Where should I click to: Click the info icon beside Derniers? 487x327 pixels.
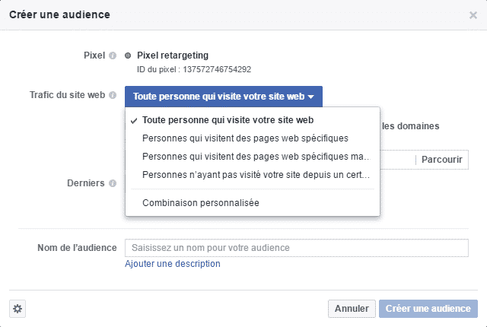tap(113, 183)
